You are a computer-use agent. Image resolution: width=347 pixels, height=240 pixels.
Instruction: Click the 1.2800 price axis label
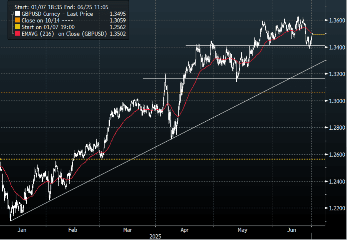pyautogui.click(x=337, y=128)
